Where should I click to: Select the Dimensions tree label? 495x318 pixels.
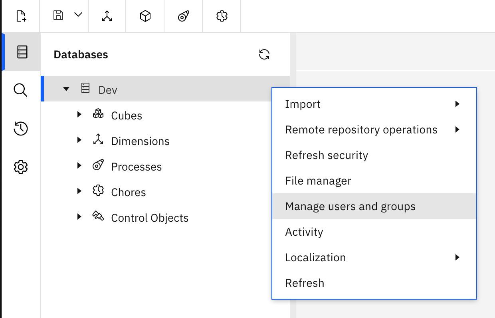(x=140, y=141)
